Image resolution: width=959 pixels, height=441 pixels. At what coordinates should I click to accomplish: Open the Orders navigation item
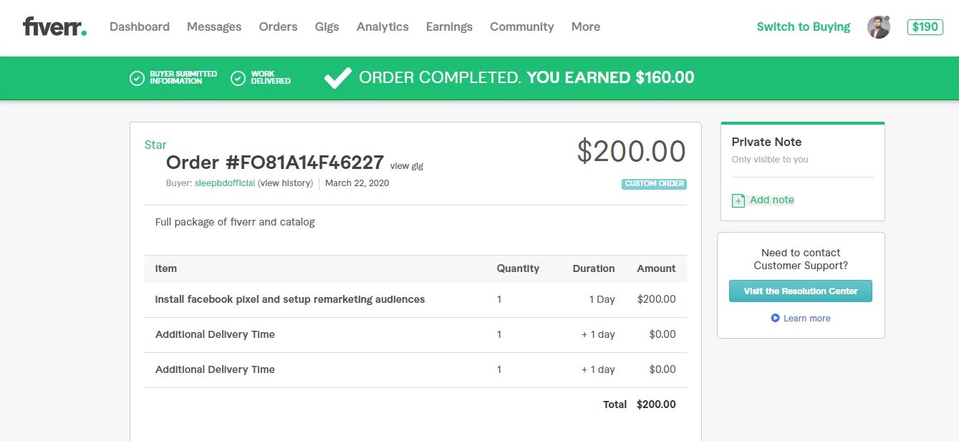pos(278,27)
